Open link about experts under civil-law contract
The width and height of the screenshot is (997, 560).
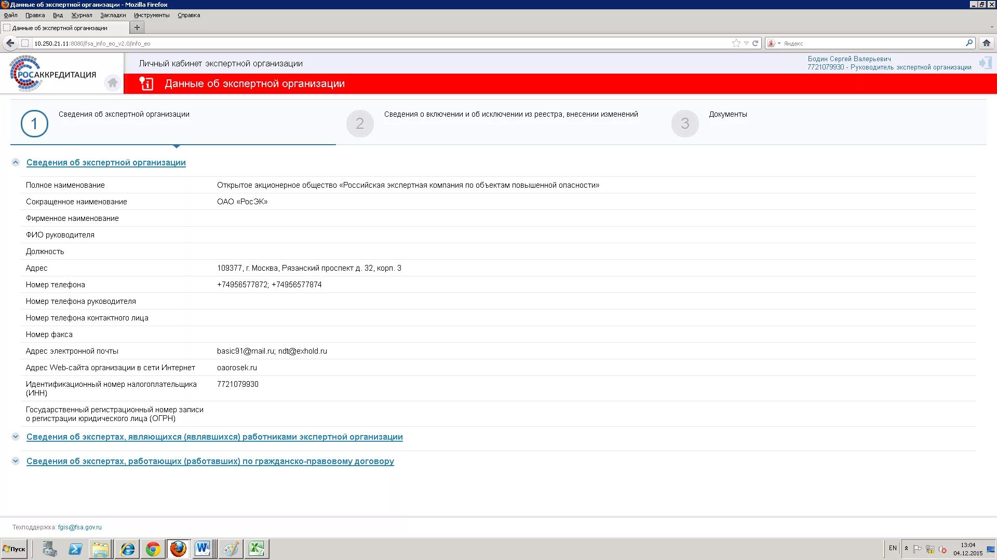210,461
